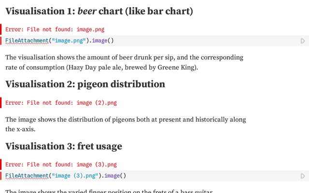Viewport: 309px width, 193px height.
Task: Click the "image (3).png" string in the code editor
Action: (75, 176)
